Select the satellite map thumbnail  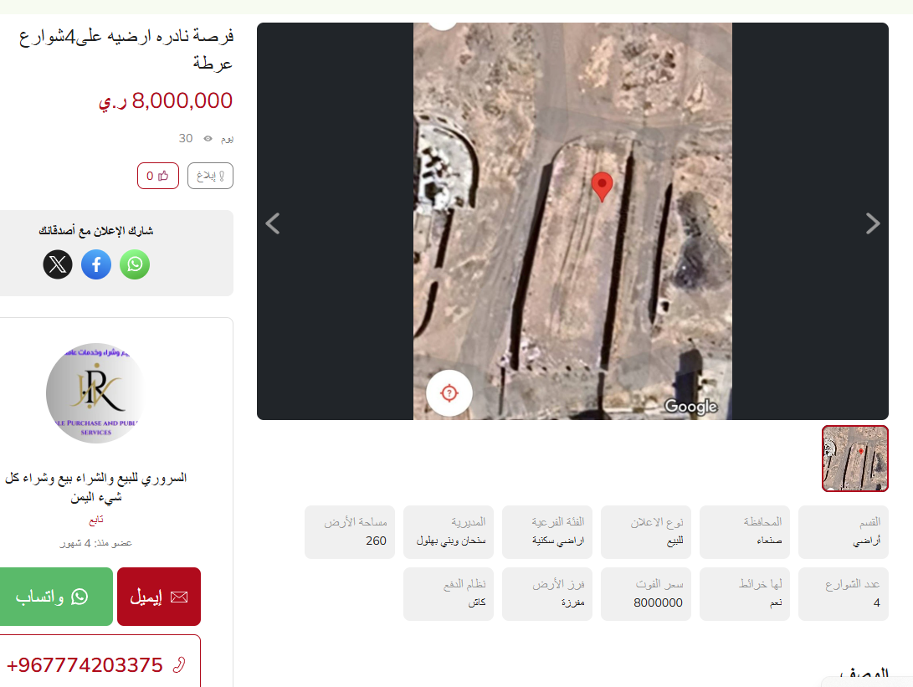pyautogui.click(x=854, y=459)
